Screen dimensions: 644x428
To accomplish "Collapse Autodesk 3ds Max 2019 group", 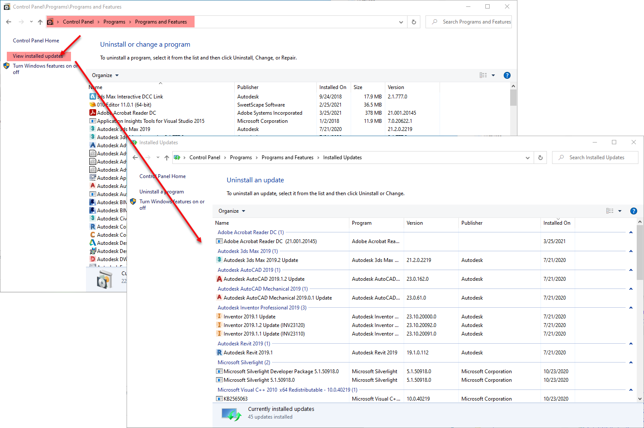I will 631,251.
